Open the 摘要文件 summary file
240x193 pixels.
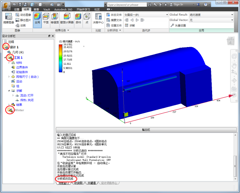coord(114,20)
